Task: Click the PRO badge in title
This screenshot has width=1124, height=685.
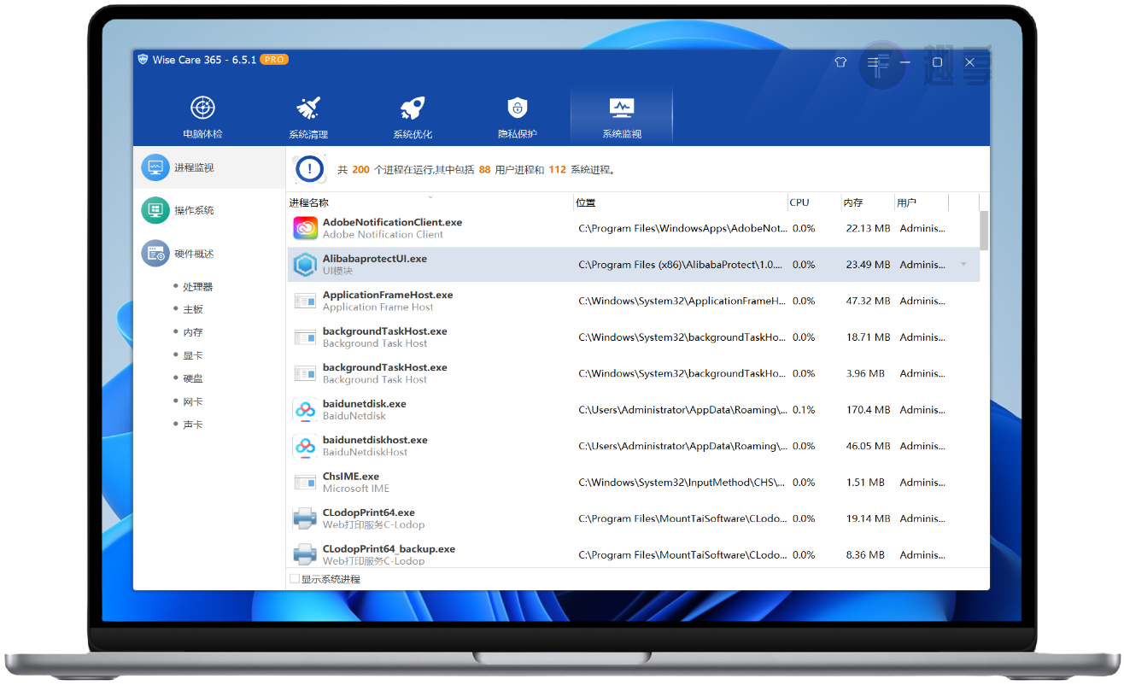Action: [274, 60]
